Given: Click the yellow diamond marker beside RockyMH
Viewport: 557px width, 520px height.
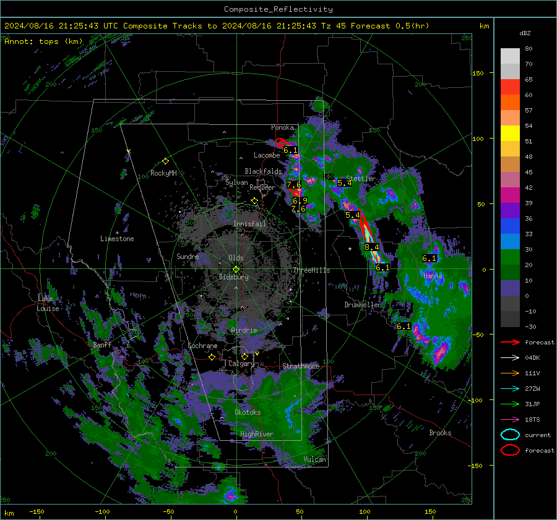Looking at the screenshot, I should 165,161.
